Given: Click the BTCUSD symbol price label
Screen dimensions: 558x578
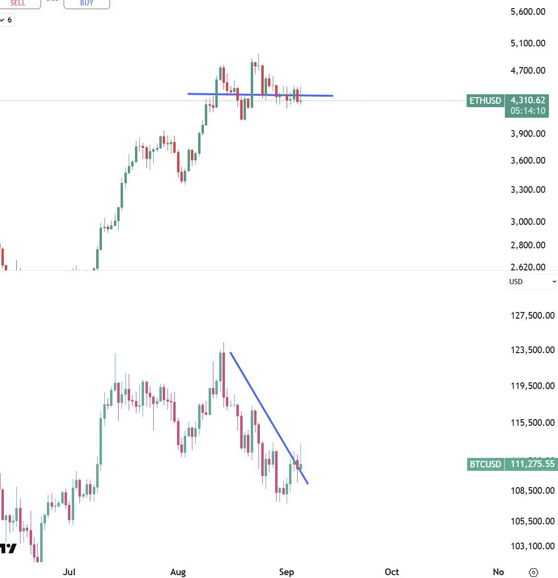Looking at the screenshot, I should tap(485, 464).
